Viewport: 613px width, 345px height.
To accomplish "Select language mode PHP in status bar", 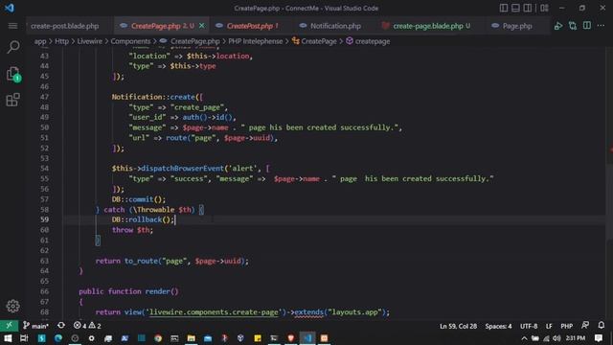I will click(566, 326).
